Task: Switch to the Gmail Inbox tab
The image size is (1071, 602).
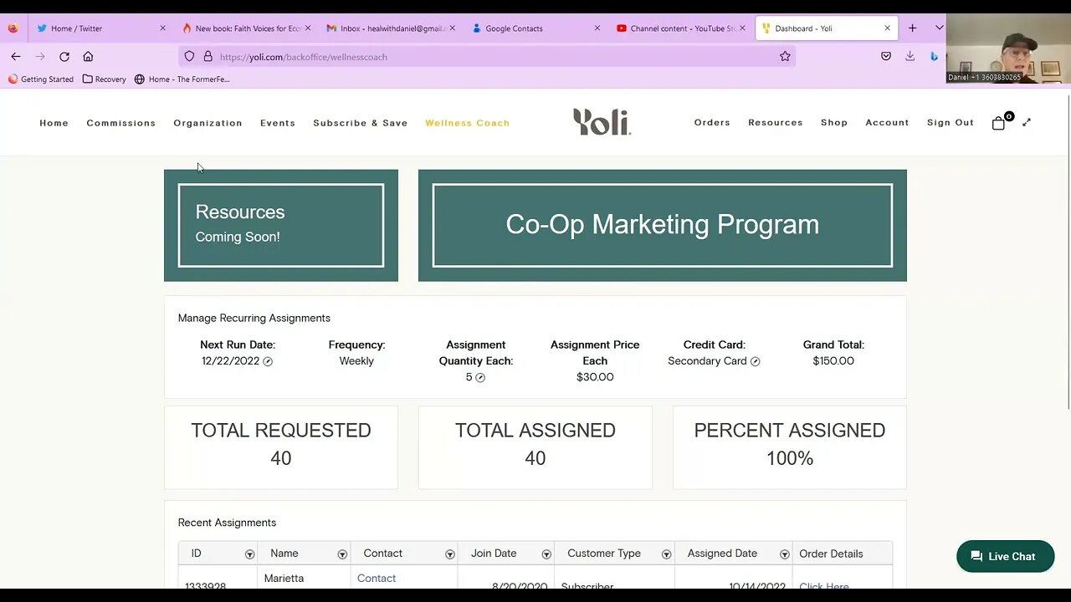Action: tap(389, 28)
